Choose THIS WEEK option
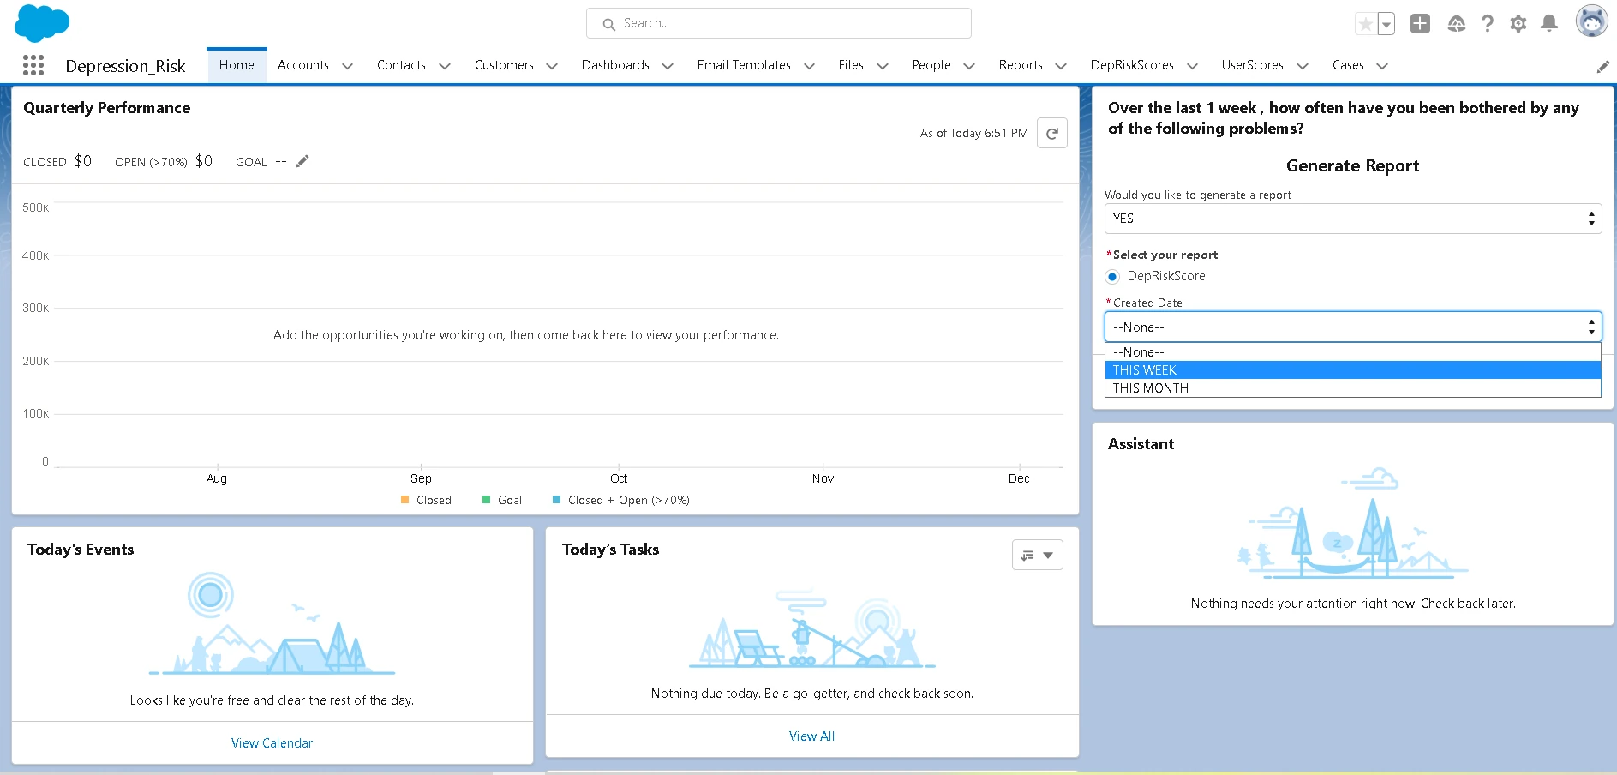1617x775 pixels. (x=1352, y=370)
